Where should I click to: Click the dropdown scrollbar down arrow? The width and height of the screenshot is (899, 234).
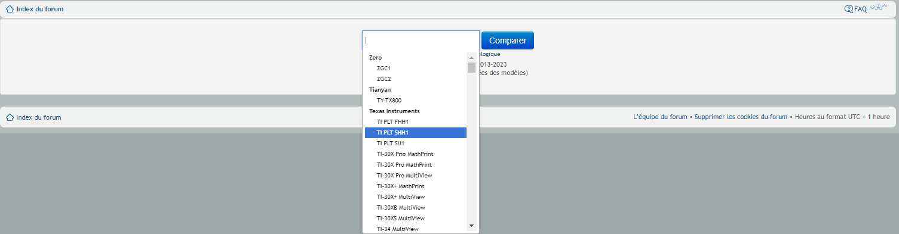(x=471, y=226)
